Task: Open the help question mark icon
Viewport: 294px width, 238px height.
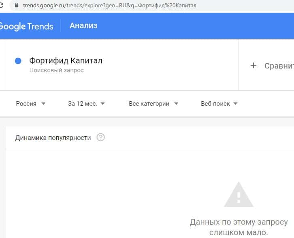Action: pyautogui.click(x=101, y=138)
